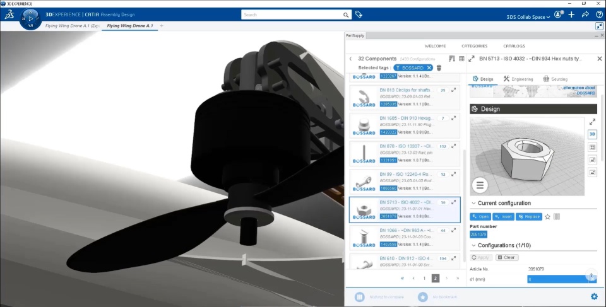
Task: Click the hex nut 3D preview thumbnail
Action: 526,156
